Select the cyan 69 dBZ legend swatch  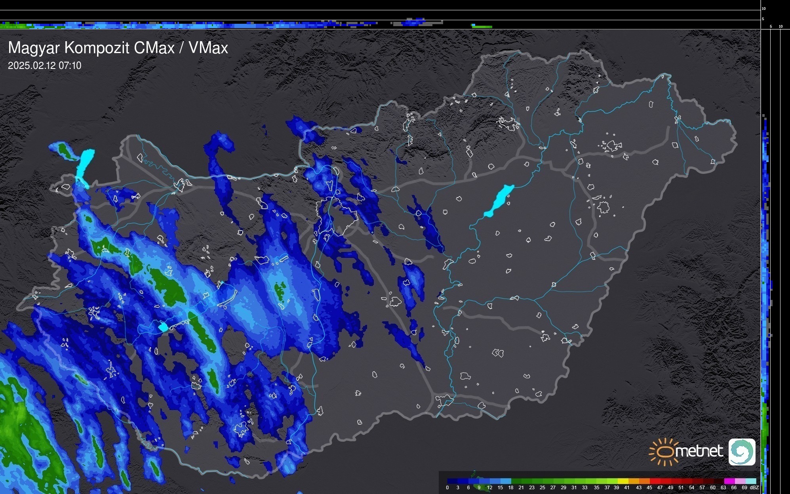click(751, 481)
